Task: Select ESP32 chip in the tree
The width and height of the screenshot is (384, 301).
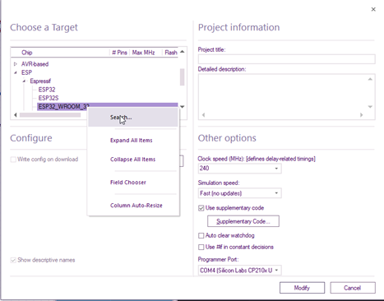Action: tap(47, 90)
